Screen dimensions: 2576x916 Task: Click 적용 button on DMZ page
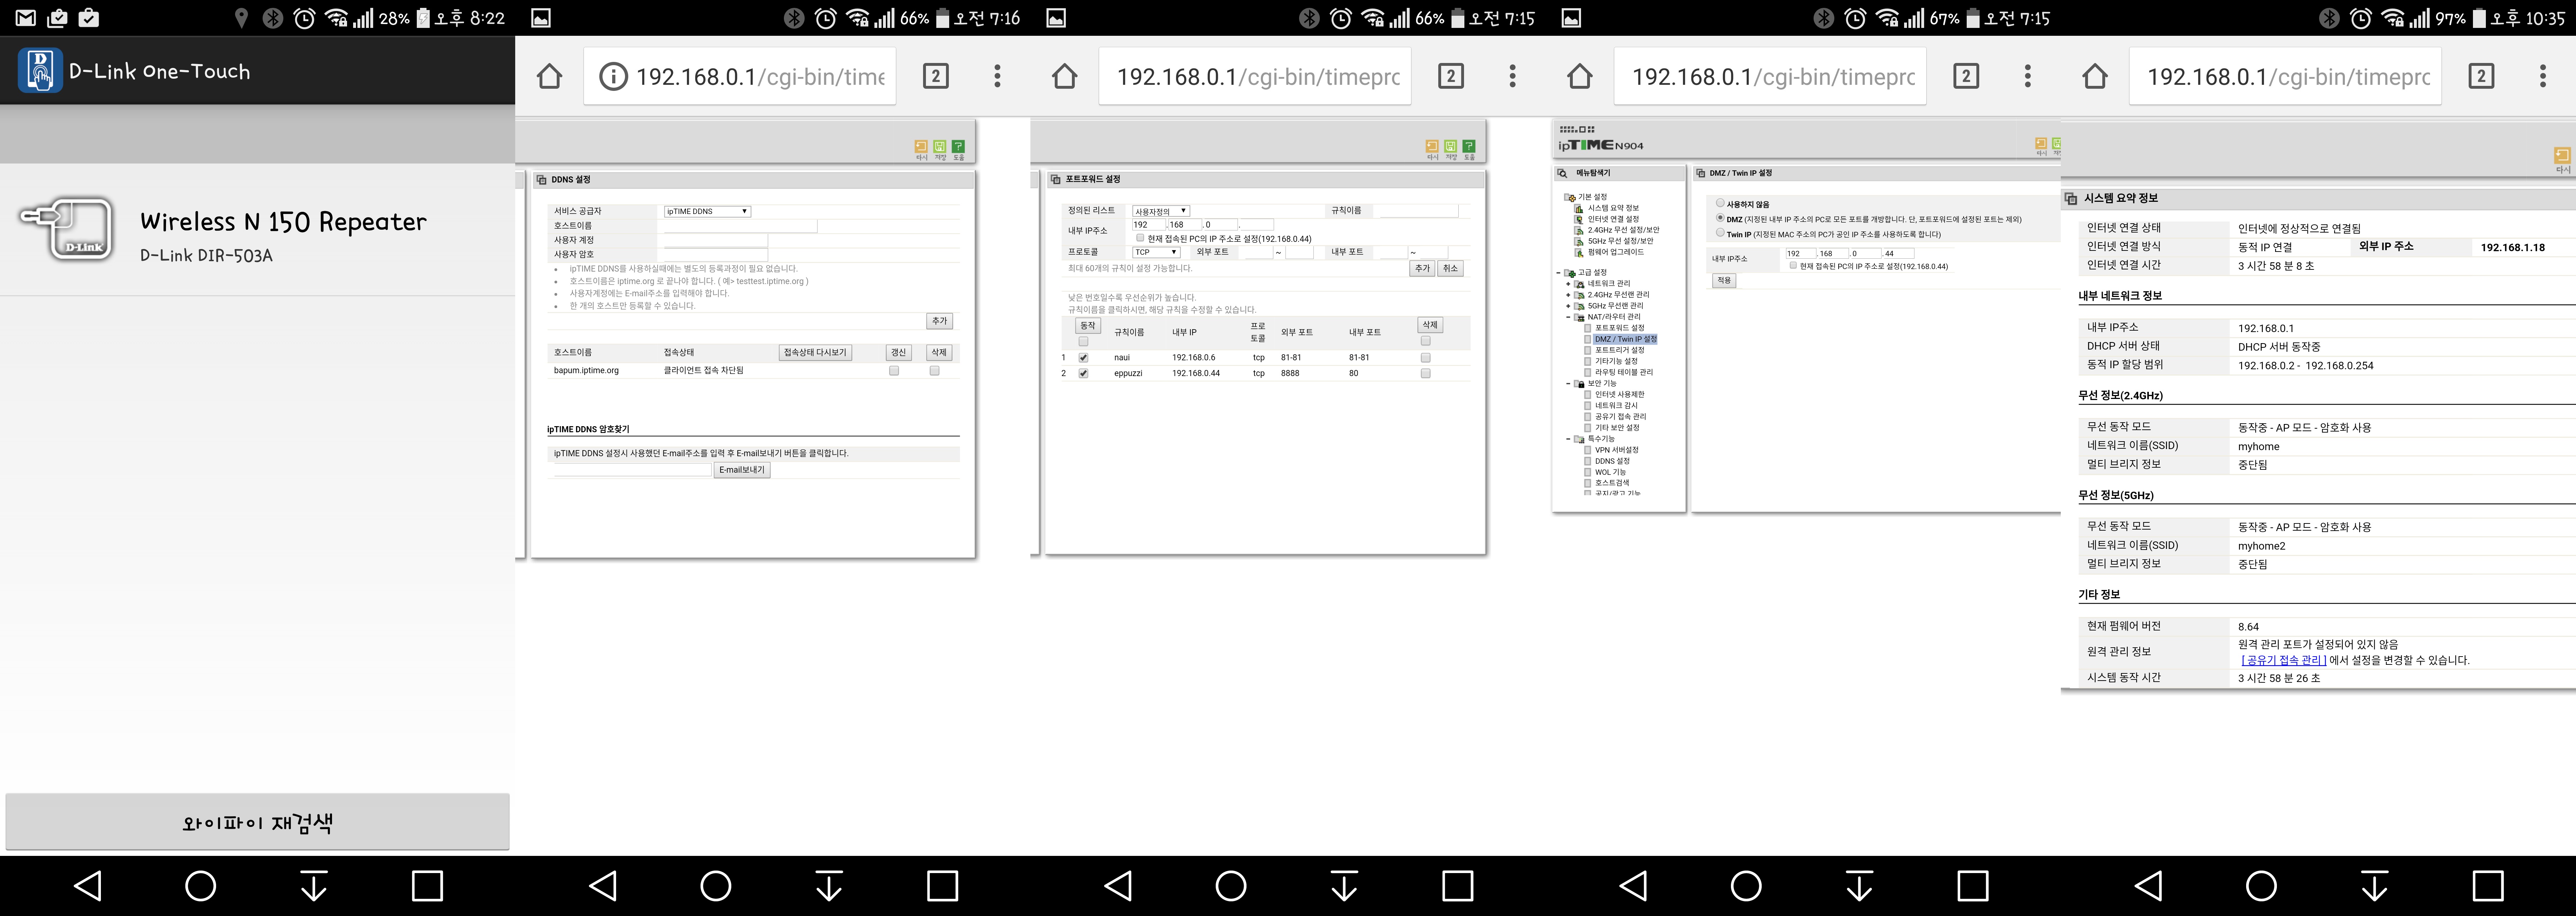click(x=1724, y=281)
